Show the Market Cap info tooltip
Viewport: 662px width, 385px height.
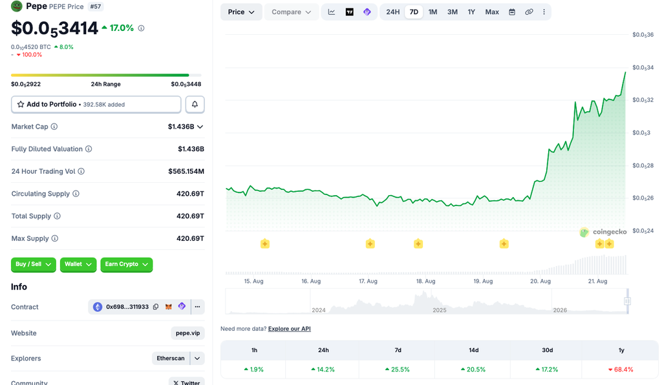54,127
